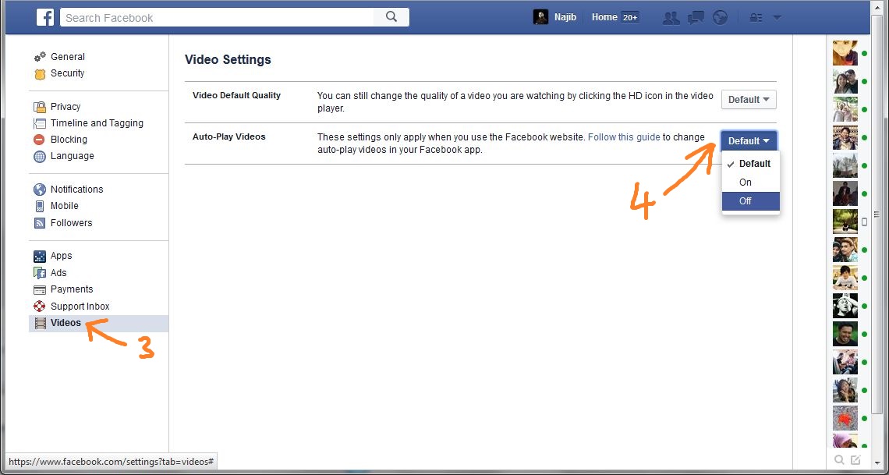Open Najib's profile picture in top bar

point(540,17)
